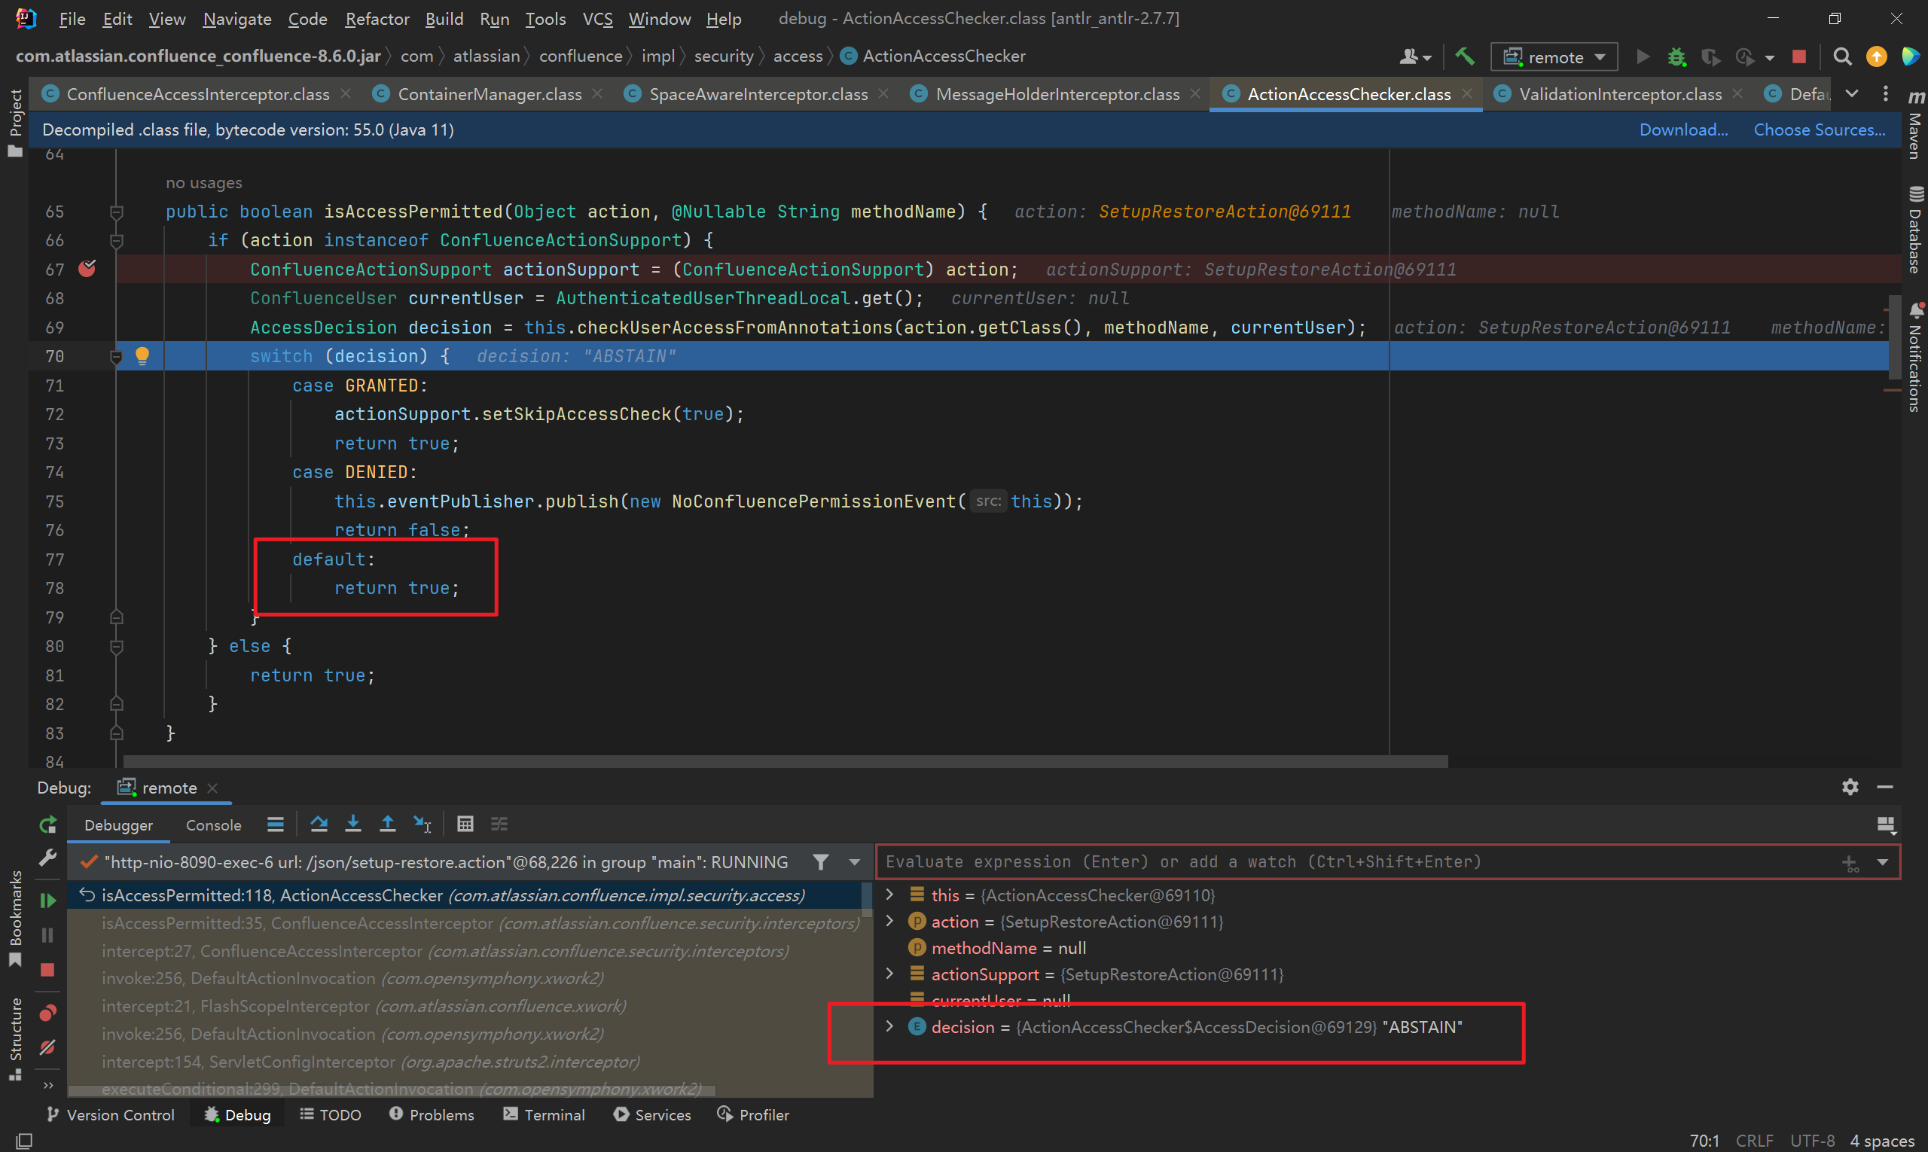The width and height of the screenshot is (1928, 1152).
Task: Show execution point with the frames list icon
Action: point(275,824)
